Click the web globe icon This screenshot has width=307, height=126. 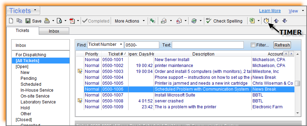pos(194,21)
